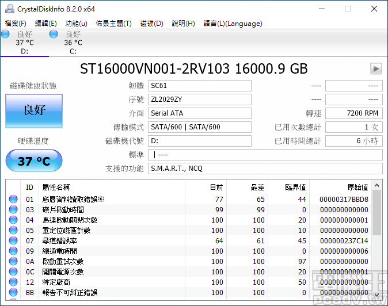The width and height of the screenshot is (388, 306).
Task: Open the 編輯(E) menu
Action: pos(46,24)
